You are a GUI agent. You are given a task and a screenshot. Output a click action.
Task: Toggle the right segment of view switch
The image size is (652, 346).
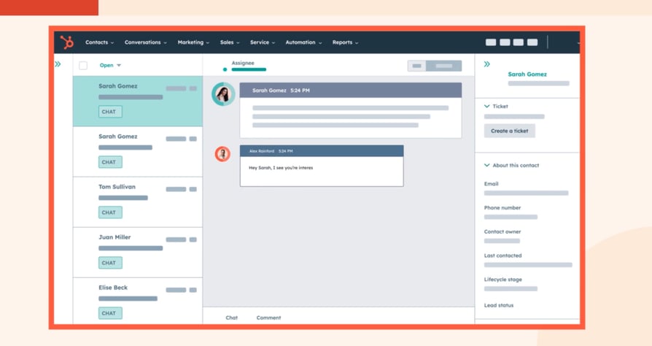pos(443,66)
